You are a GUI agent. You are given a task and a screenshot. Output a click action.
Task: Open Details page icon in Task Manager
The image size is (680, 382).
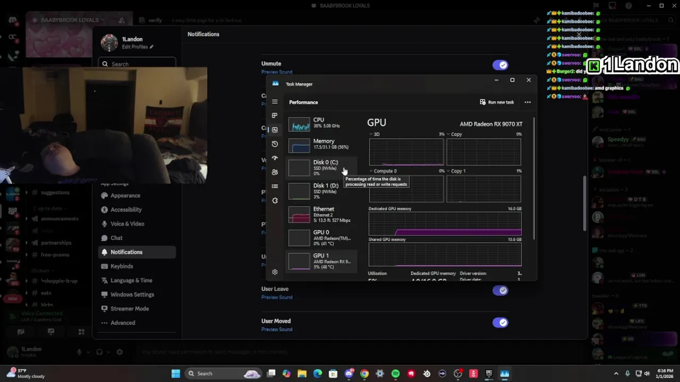click(x=275, y=186)
